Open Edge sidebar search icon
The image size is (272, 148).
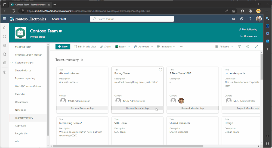(267, 19)
